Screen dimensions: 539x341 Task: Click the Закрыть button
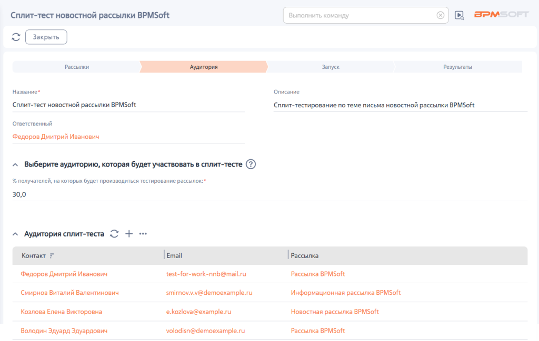point(46,37)
